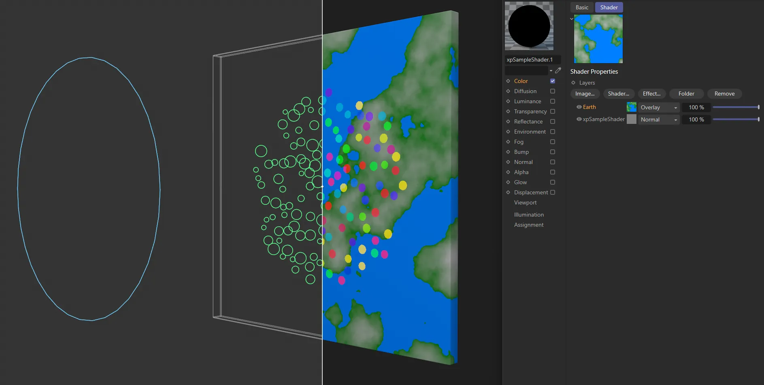Switch to the Shader tab

(x=609, y=7)
